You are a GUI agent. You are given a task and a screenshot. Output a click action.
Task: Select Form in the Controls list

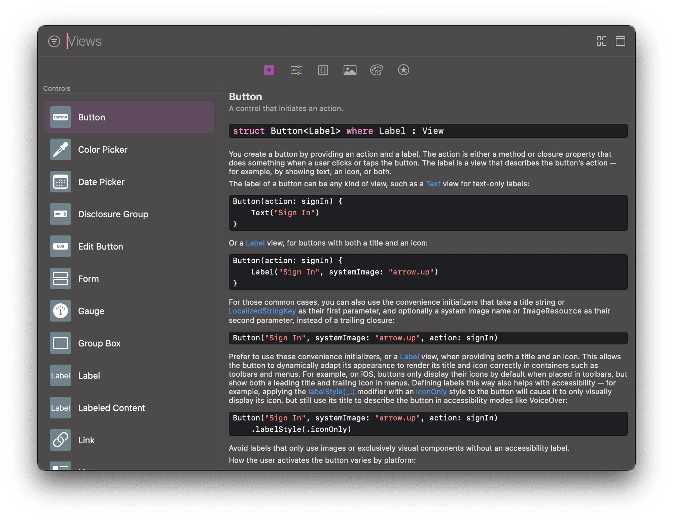pos(129,278)
